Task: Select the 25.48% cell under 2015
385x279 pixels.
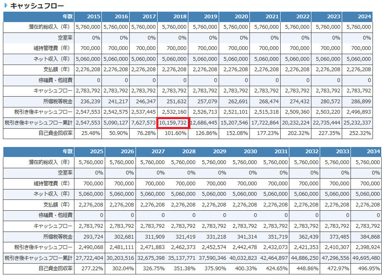Action: pos(88,133)
